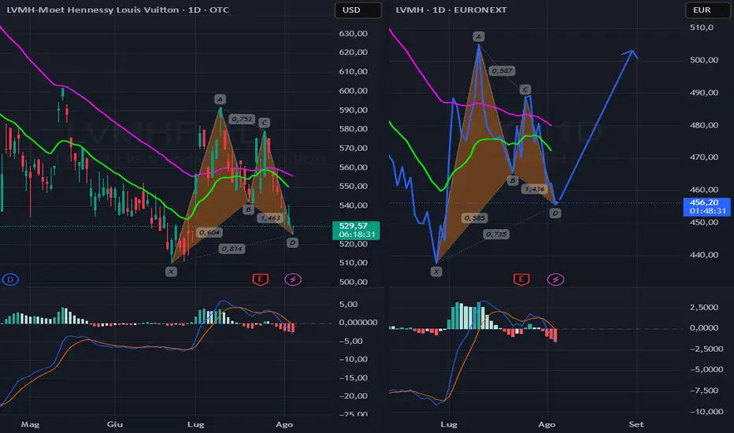The height and width of the screenshot is (433, 734).
Task: Click pattern point B label on right chart
Action: pyautogui.click(x=513, y=180)
